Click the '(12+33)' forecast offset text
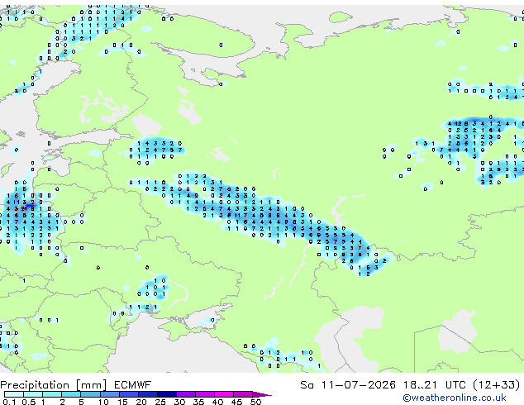Screen dimensions: 524x405 [x=497, y=385]
